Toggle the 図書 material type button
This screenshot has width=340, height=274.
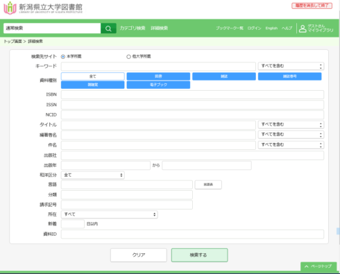(x=158, y=76)
